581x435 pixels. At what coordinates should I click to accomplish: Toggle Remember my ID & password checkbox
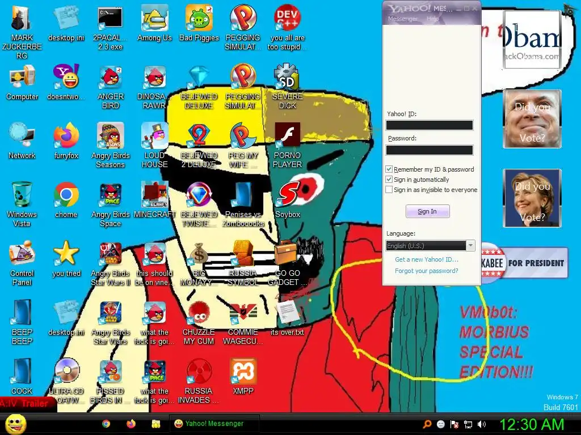coord(389,169)
